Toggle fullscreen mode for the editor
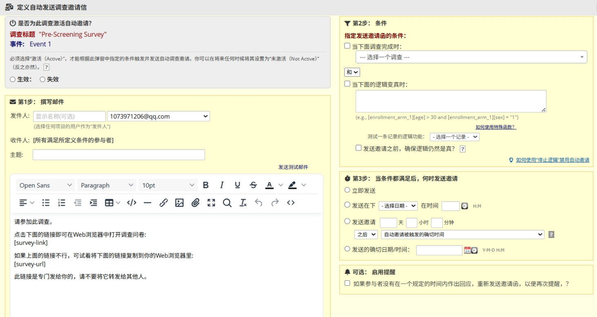 tap(211, 203)
